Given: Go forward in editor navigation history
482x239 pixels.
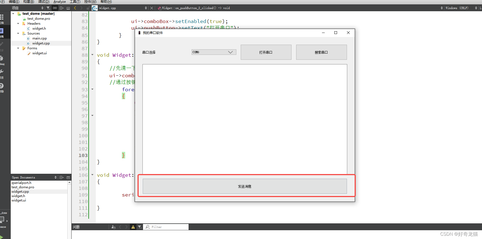Looking at the screenshot, I should coord(81,8).
